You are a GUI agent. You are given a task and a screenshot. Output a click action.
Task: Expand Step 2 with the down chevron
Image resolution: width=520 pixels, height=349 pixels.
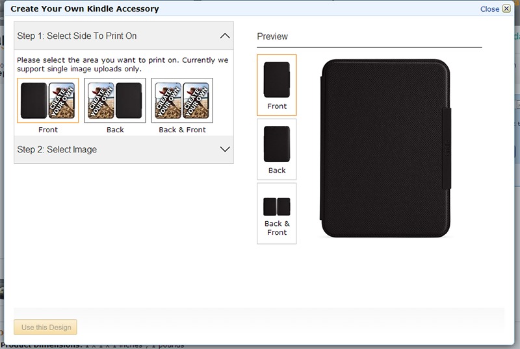(225, 149)
